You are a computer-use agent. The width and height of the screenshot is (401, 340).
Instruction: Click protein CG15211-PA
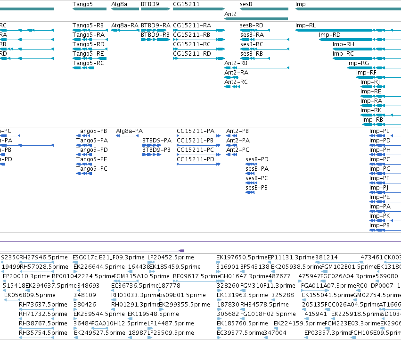[199, 136]
